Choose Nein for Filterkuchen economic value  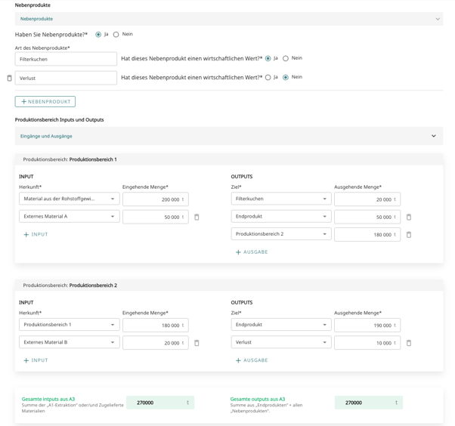click(286, 59)
